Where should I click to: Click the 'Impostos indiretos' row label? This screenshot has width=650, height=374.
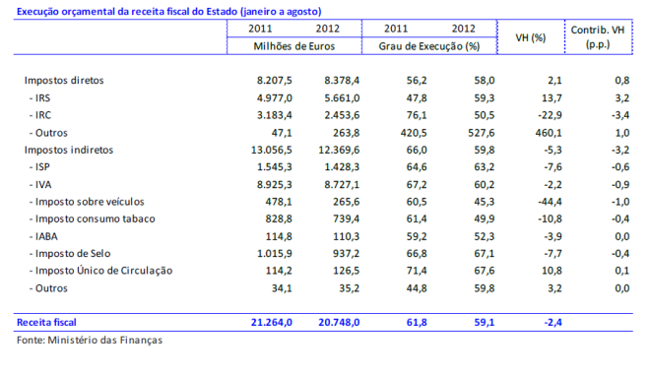(x=69, y=150)
